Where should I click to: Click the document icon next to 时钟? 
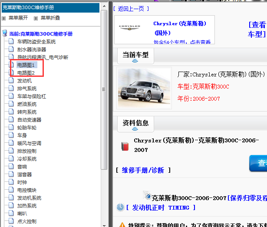[x=11, y=182]
